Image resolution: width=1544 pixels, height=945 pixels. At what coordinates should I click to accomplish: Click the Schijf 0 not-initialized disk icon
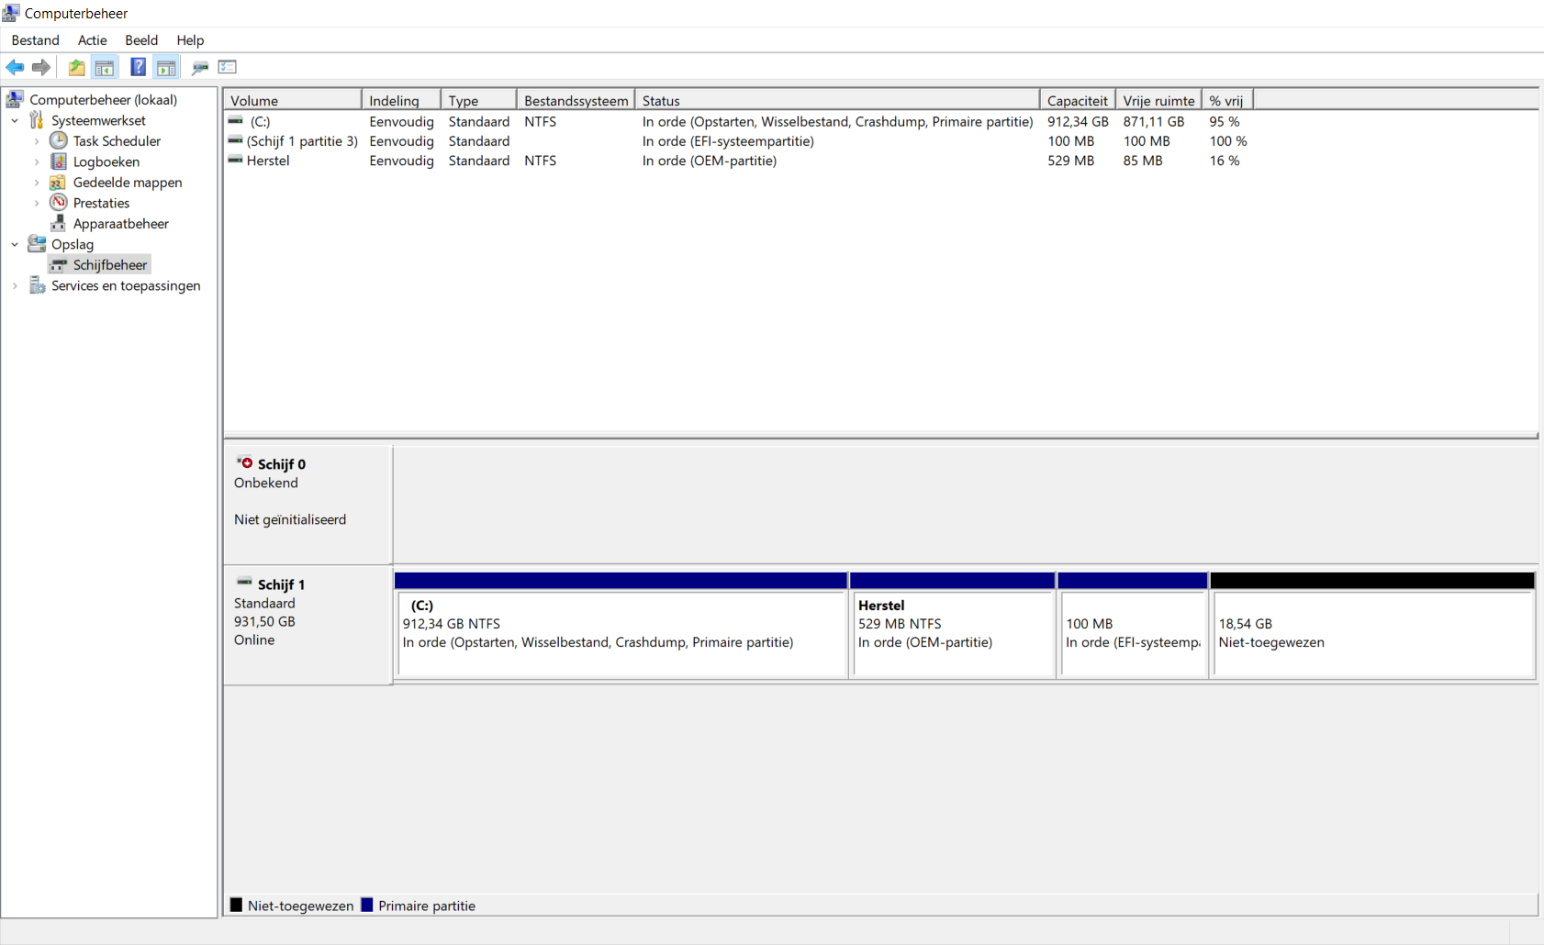point(245,462)
